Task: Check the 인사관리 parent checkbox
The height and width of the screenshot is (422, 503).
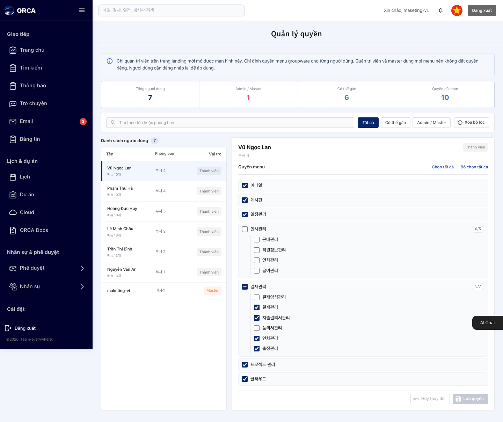Action: (x=245, y=229)
